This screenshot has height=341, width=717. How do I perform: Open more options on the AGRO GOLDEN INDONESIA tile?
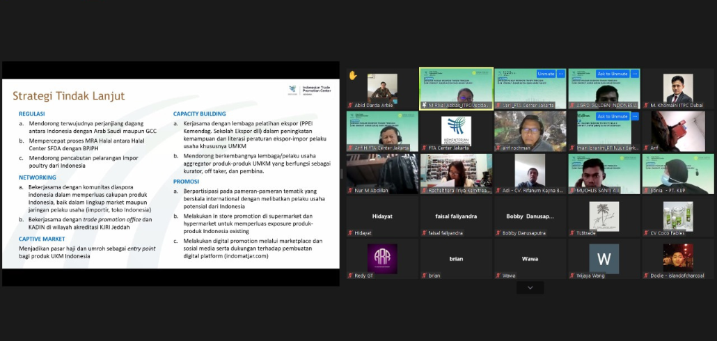[633, 73]
